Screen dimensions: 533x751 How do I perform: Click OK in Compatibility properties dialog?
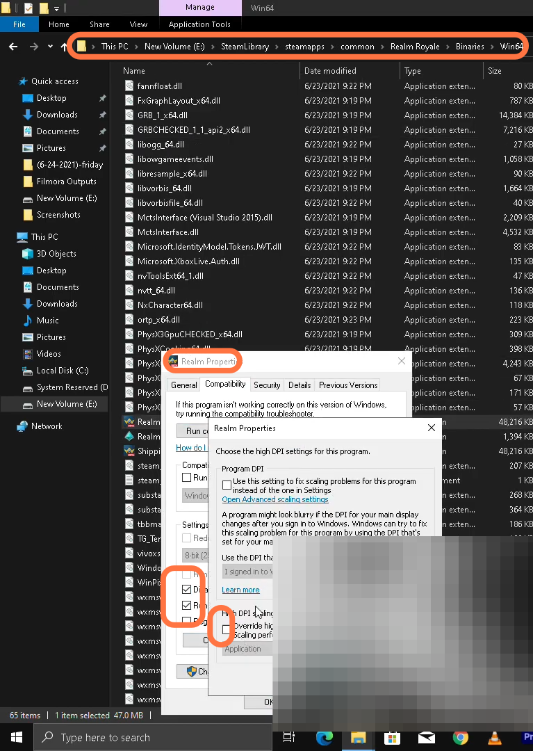click(259, 702)
